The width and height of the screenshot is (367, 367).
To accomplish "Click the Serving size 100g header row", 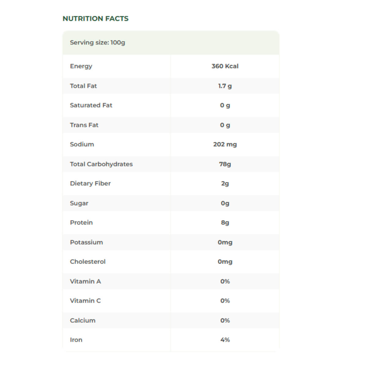I will [x=98, y=43].
